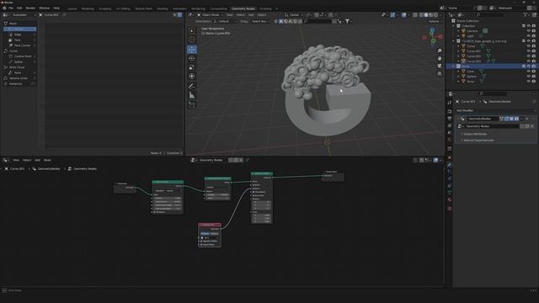Click the viewport pan hand gizmo
The width and height of the screenshot is (539, 303).
click(x=440, y=58)
